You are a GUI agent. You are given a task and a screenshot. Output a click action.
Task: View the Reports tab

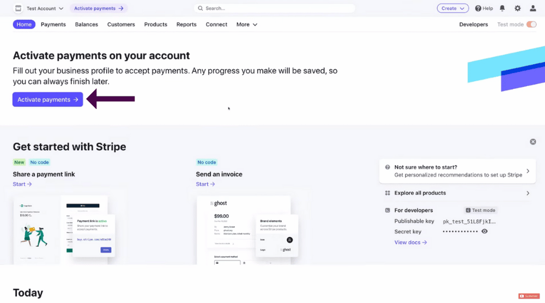[186, 25]
